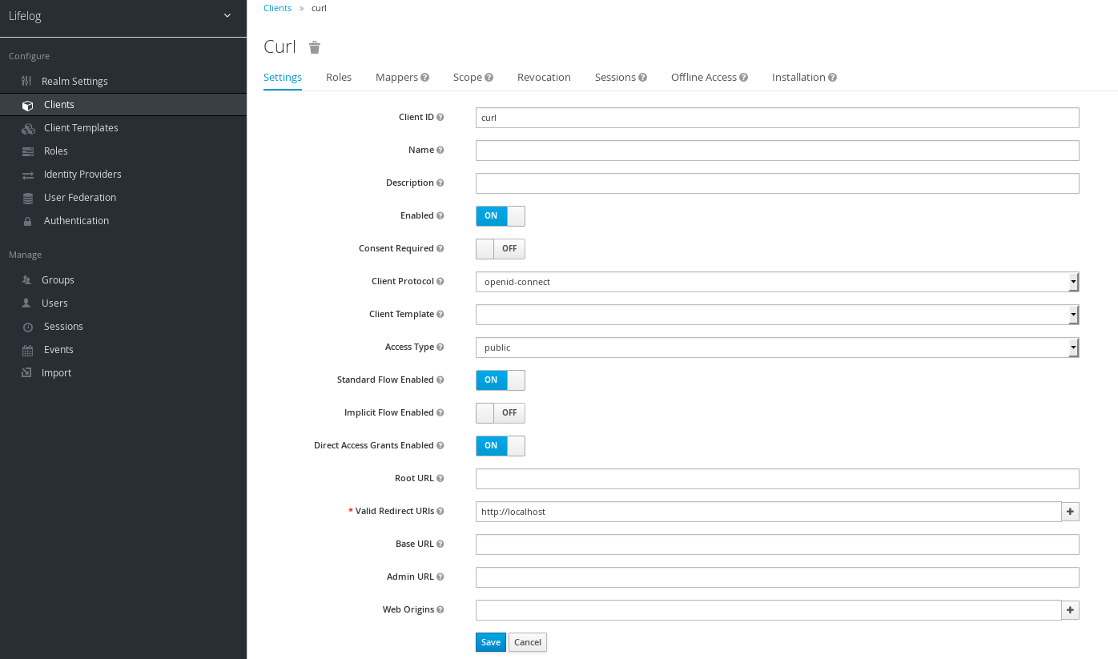Click the help icon next to Client ID

pos(440,118)
